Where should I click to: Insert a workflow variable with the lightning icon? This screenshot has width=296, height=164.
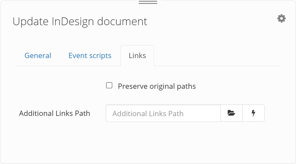tap(253, 113)
